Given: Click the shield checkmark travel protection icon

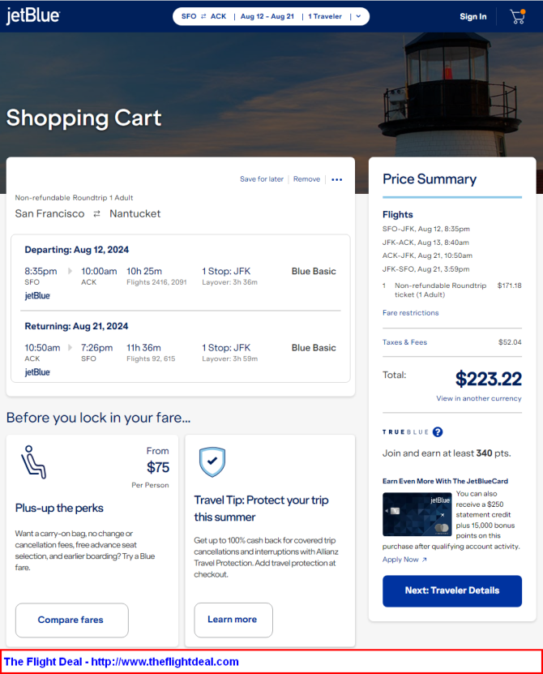Looking at the screenshot, I should (x=212, y=461).
